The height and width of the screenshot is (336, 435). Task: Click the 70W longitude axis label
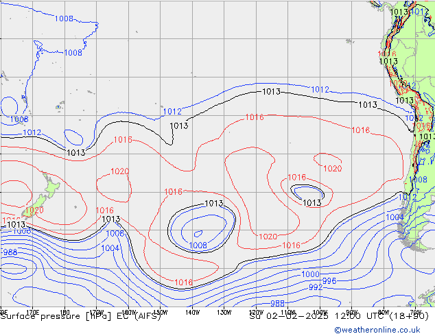[415, 311]
